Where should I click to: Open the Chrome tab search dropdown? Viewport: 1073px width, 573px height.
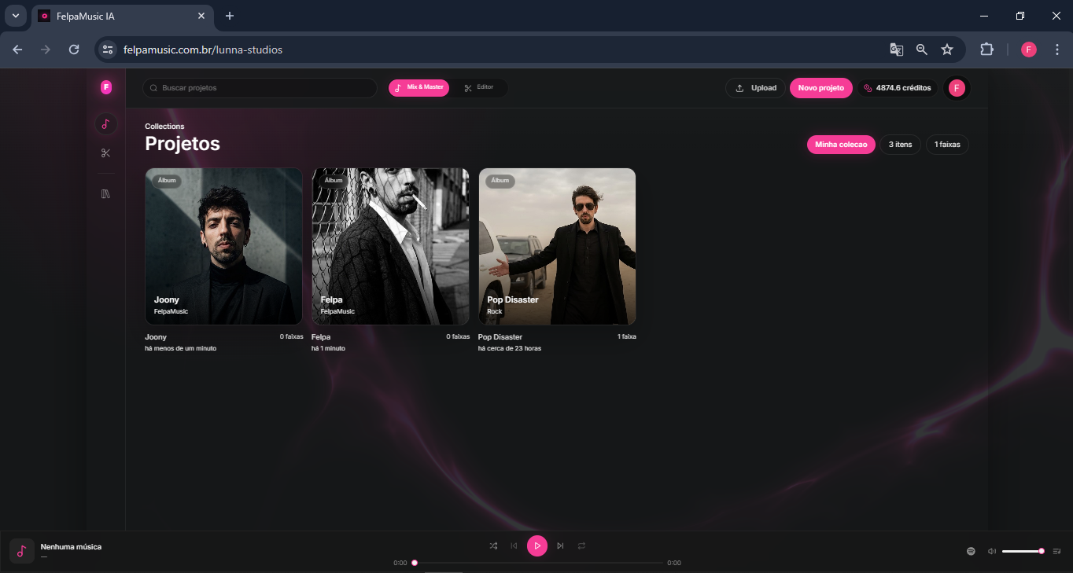point(15,16)
